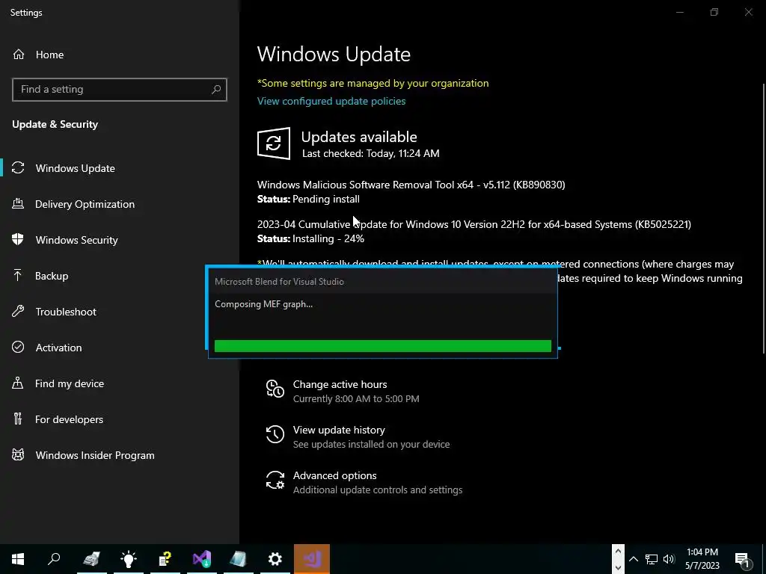Click the Pending install status text
The width and height of the screenshot is (766, 574).
(x=326, y=199)
